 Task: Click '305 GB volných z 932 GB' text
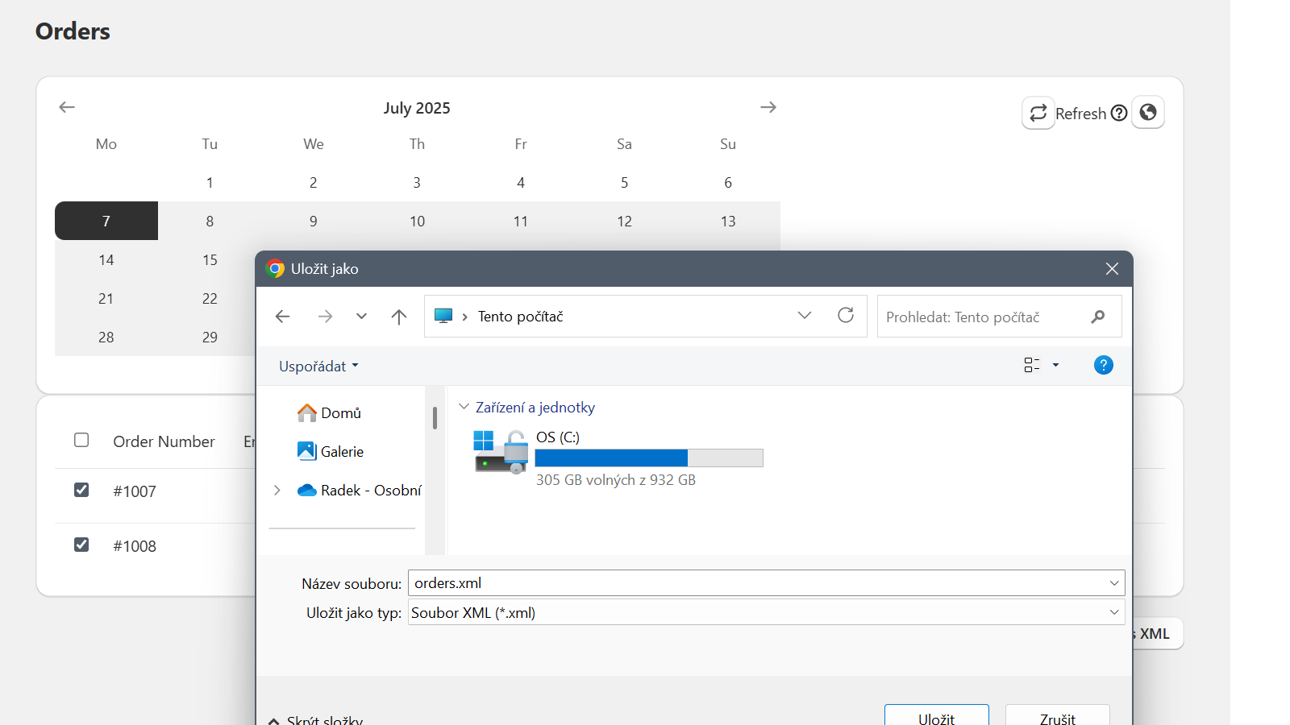click(616, 479)
